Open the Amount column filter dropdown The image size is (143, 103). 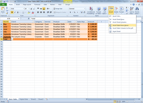click(96, 22)
